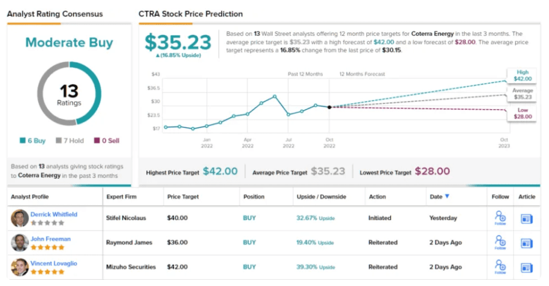The height and width of the screenshot is (286, 549).
Task: Open John Freeman analyst profile link
Action: (x=50, y=239)
